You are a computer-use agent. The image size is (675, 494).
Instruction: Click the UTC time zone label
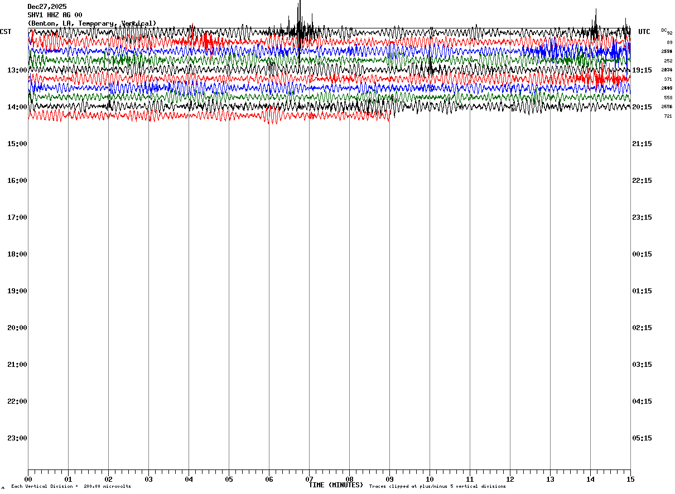point(644,32)
